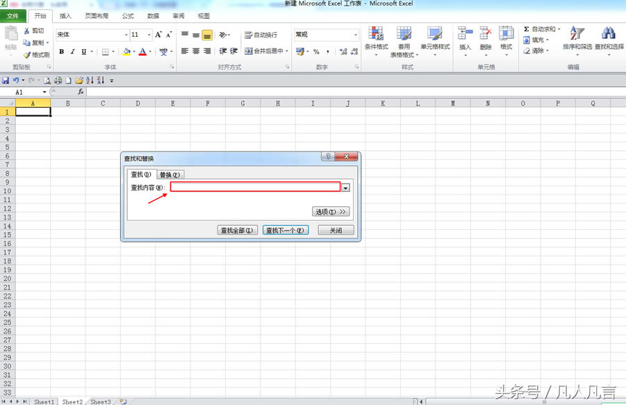Click the sort ascending icon in quick access toolbar
The image size is (626, 405).
[90, 81]
